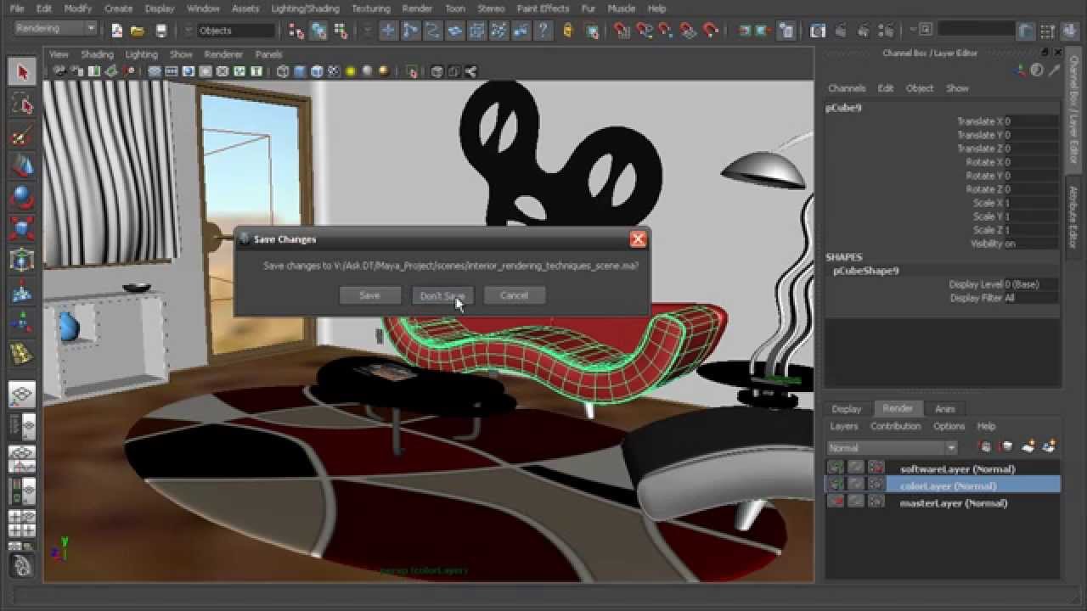
Task: Open the Lighting/Shading menu
Action: coord(305,8)
